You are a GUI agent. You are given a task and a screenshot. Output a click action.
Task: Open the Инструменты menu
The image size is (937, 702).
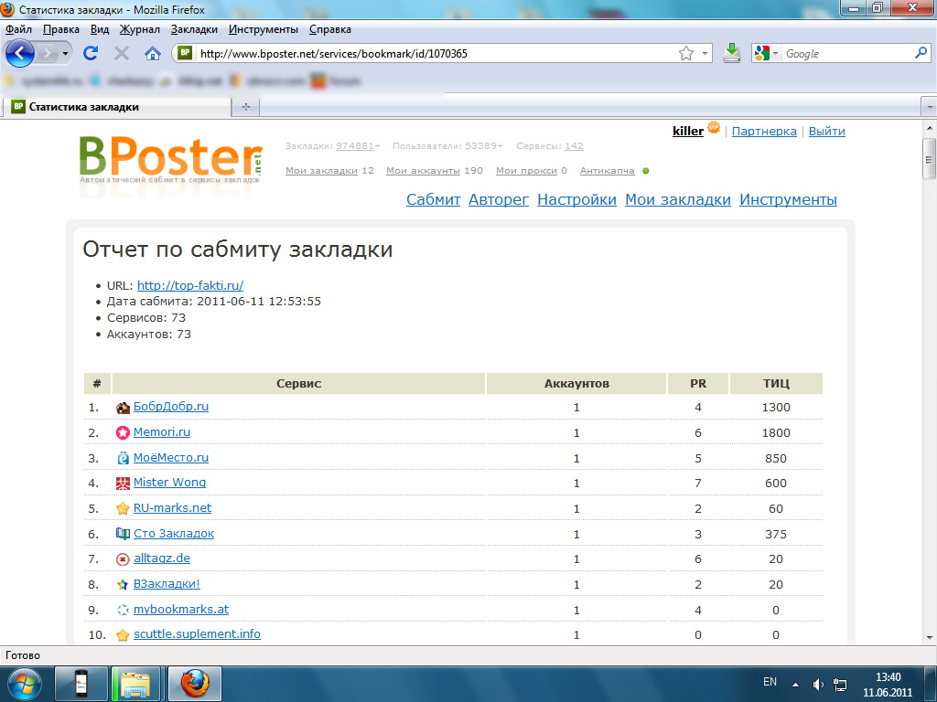pyautogui.click(x=263, y=29)
